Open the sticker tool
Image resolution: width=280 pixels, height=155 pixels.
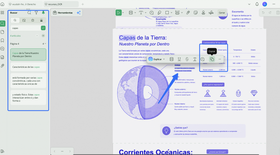(x=196, y=13)
